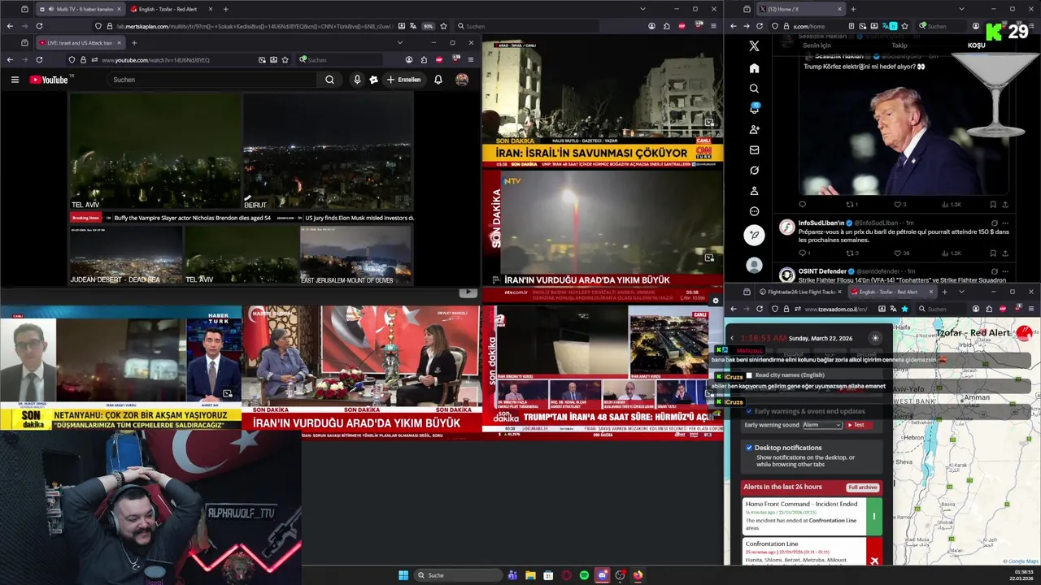Viewport: 1041px width, 585px height.
Task: Open YouTube account avatar
Action: 462,80
